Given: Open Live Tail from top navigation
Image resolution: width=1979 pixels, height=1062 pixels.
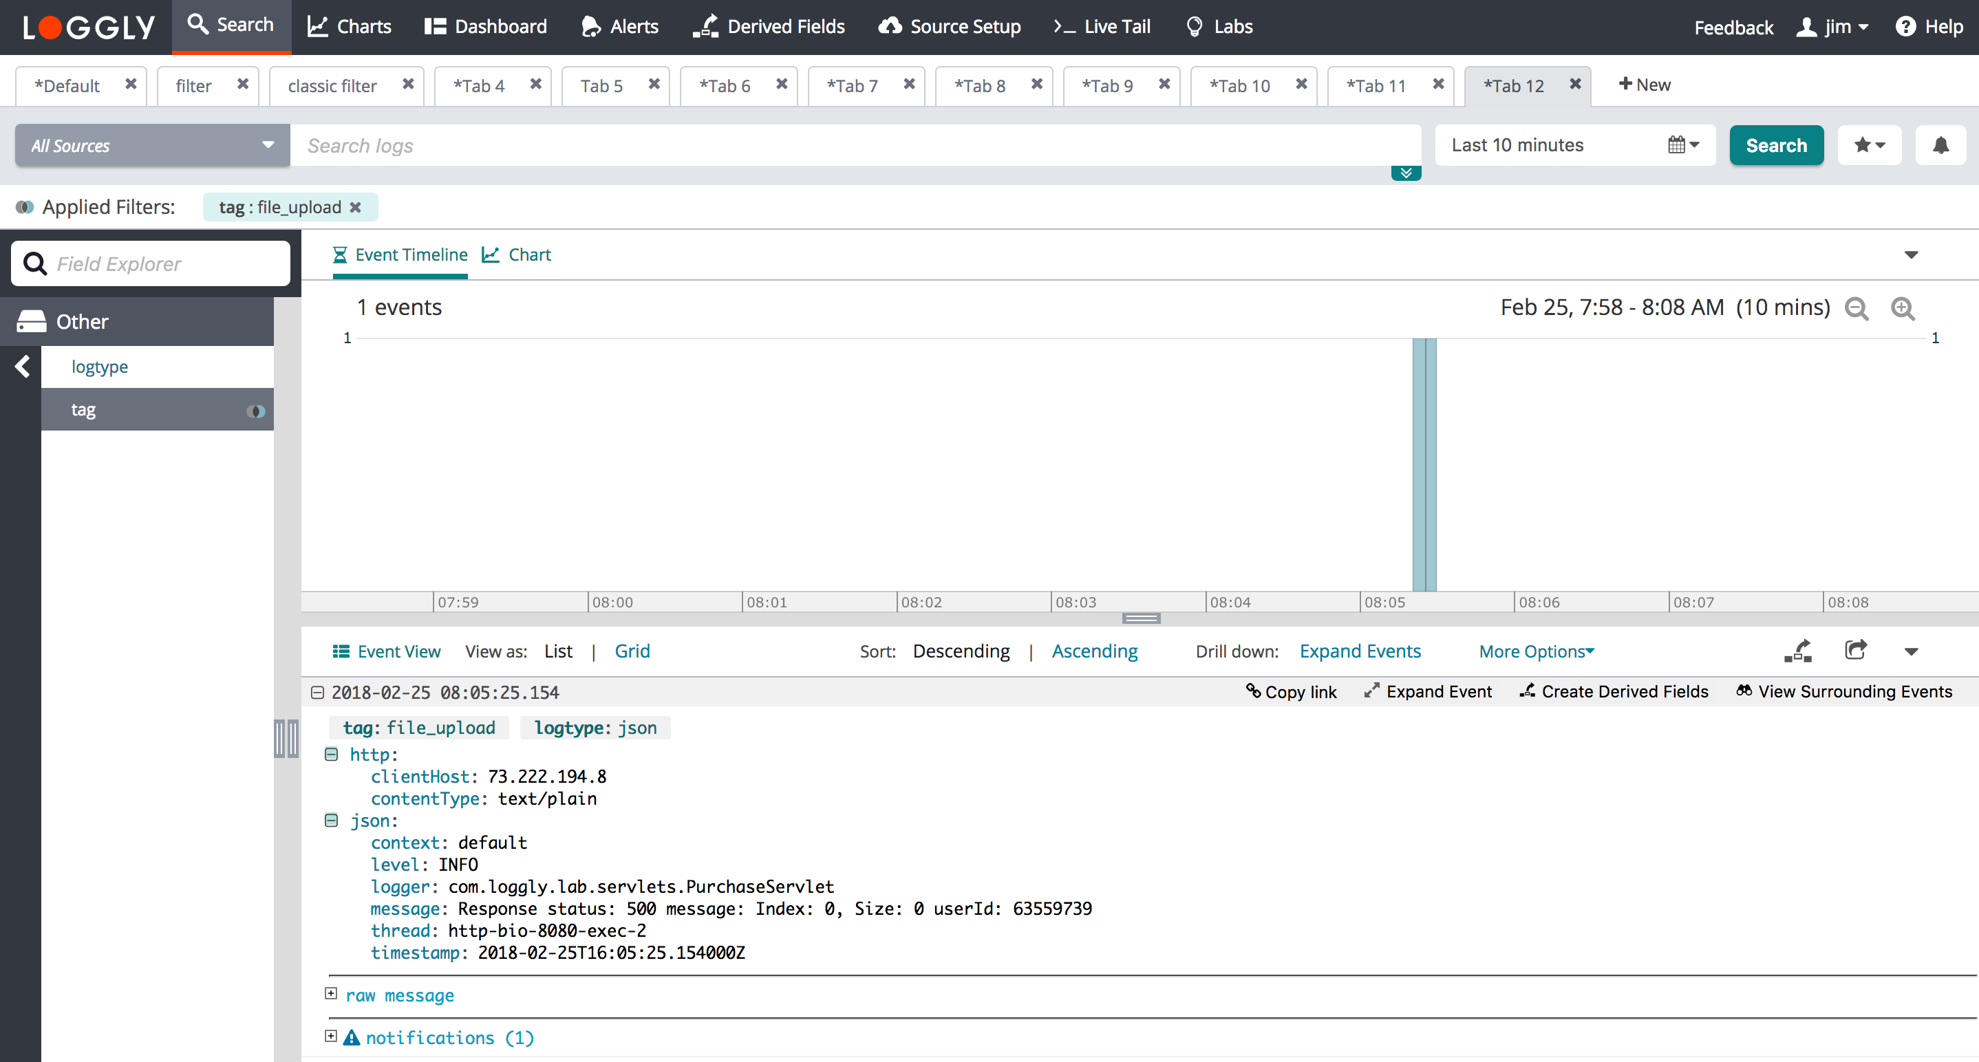Looking at the screenshot, I should pos(1102,27).
